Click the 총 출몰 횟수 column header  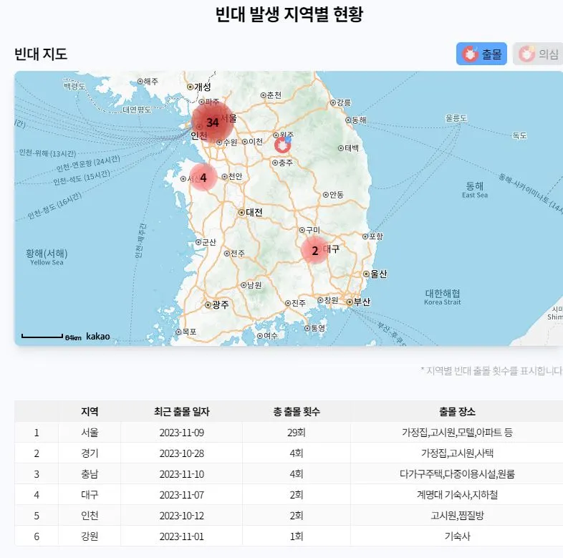click(x=297, y=411)
